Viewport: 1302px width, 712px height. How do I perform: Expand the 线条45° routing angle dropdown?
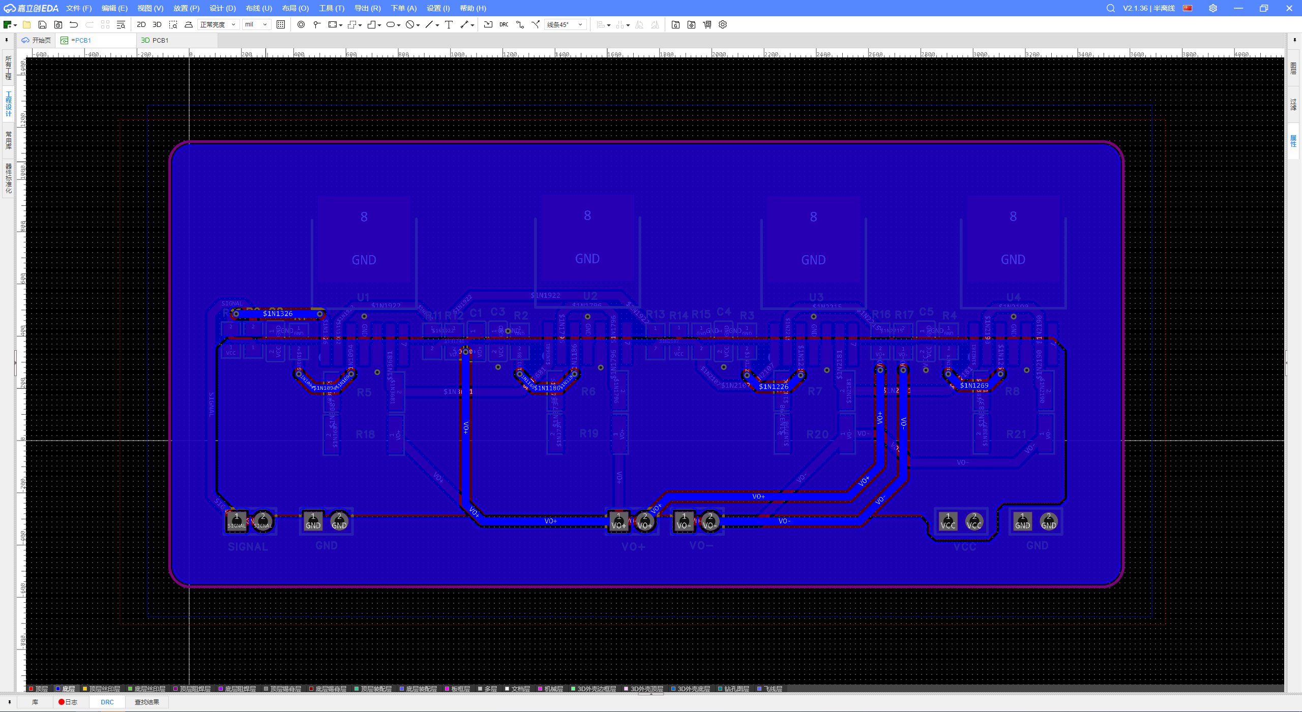565,24
